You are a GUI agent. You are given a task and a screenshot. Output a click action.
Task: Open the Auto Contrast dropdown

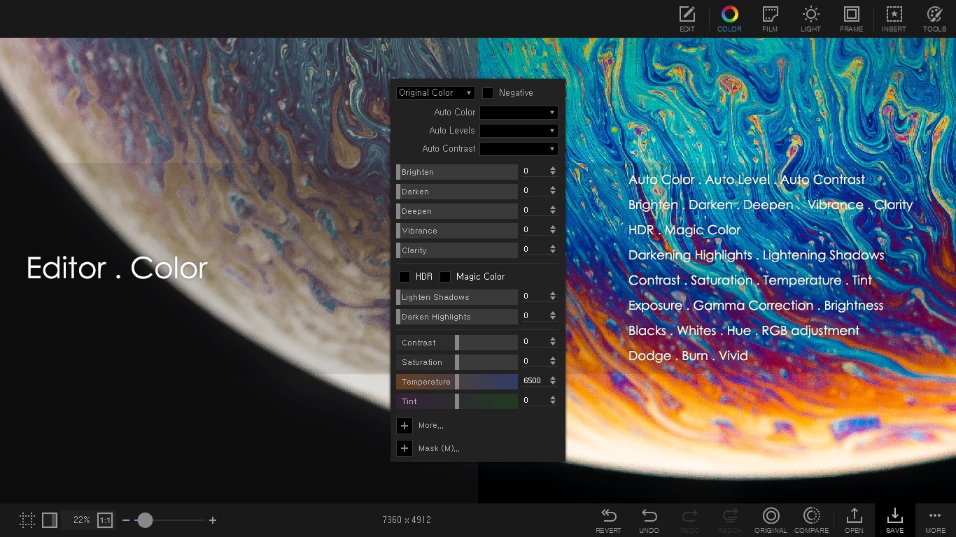[519, 148]
